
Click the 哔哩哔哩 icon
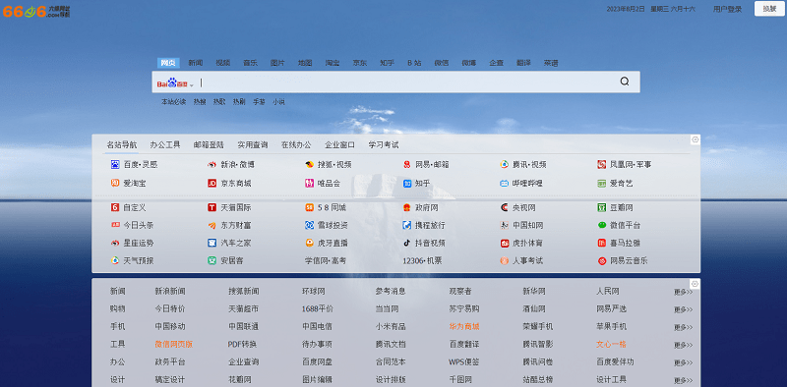click(x=505, y=184)
